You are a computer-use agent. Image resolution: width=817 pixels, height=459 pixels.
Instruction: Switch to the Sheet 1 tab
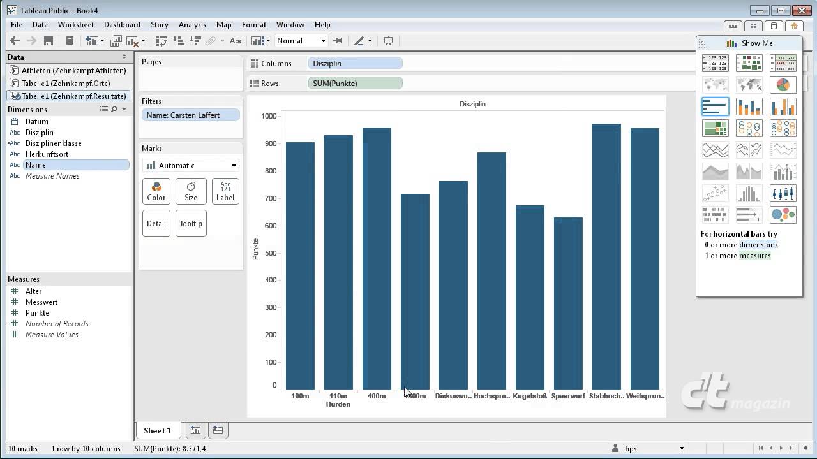(x=158, y=430)
